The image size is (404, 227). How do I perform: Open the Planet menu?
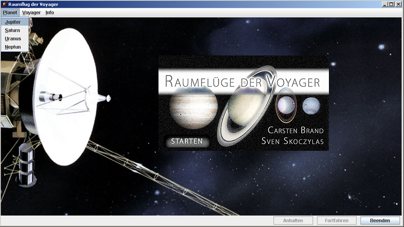(x=10, y=12)
